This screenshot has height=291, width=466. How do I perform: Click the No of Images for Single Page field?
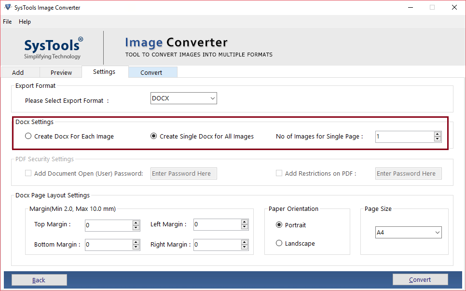pos(404,137)
